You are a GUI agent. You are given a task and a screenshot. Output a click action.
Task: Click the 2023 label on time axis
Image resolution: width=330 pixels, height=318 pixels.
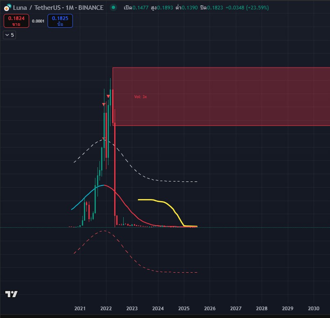click(x=132, y=308)
